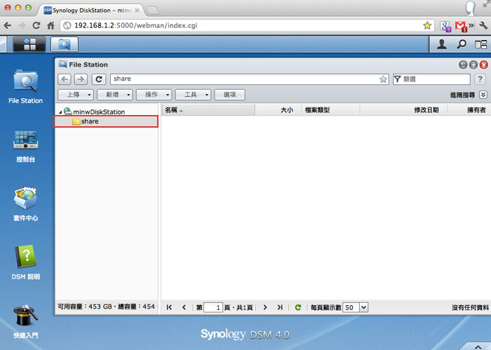Screen dimensions: 491x350
Task: Go to the last page of results
Action: click(x=280, y=307)
